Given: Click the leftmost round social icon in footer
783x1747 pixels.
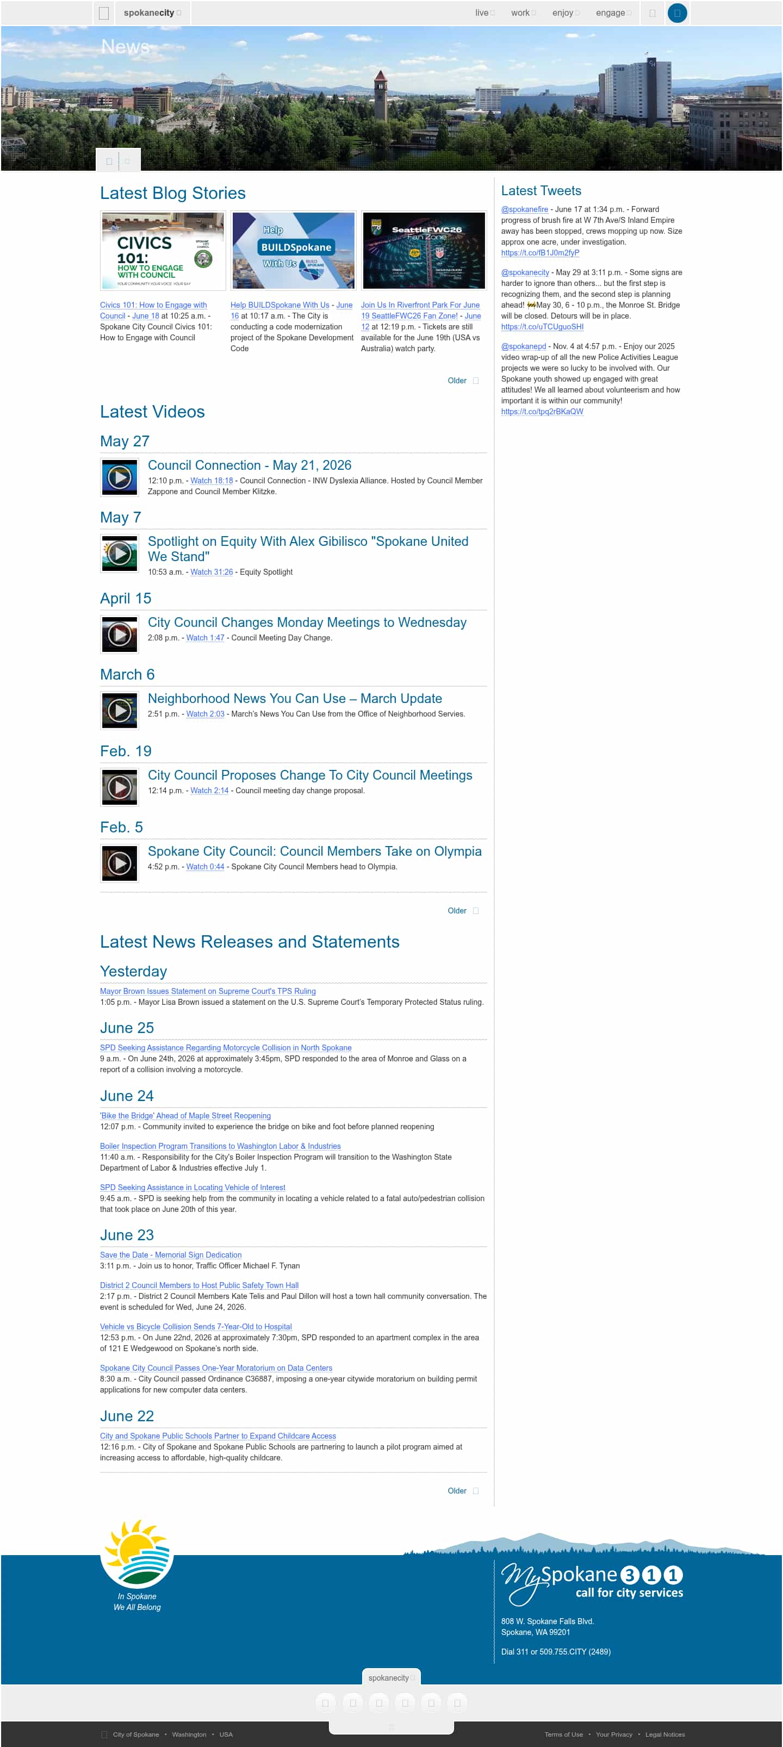Looking at the screenshot, I should point(325,1703).
